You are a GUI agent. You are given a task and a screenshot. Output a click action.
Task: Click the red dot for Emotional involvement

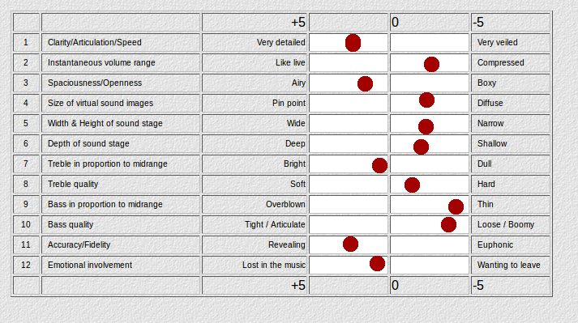(377, 264)
